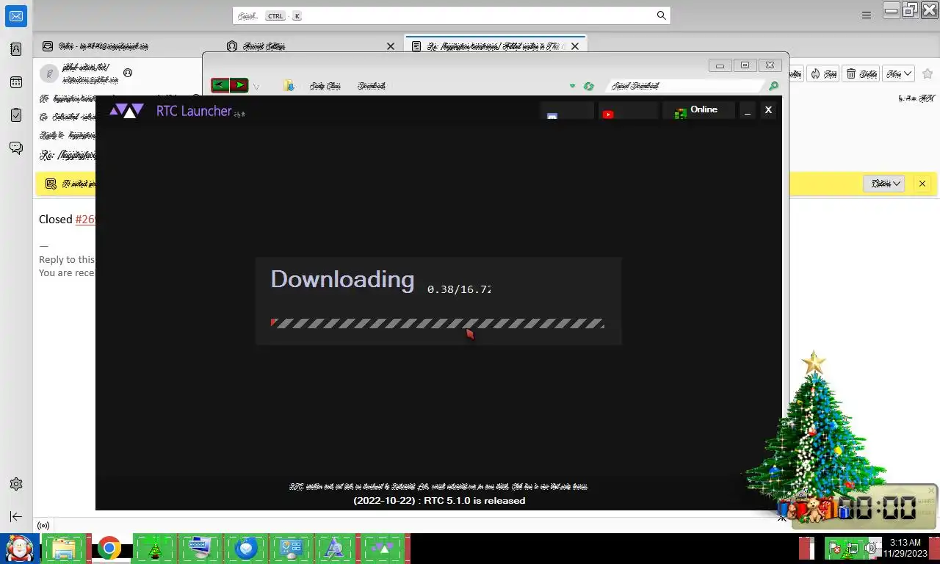
Task: Click the taskbar clock showing 3:13 AM
Action: 905,548
